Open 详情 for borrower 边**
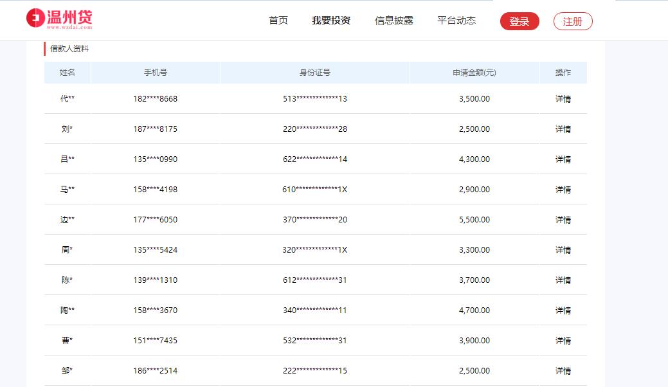Viewport: 668px width, 387px height. pyautogui.click(x=563, y=219)
